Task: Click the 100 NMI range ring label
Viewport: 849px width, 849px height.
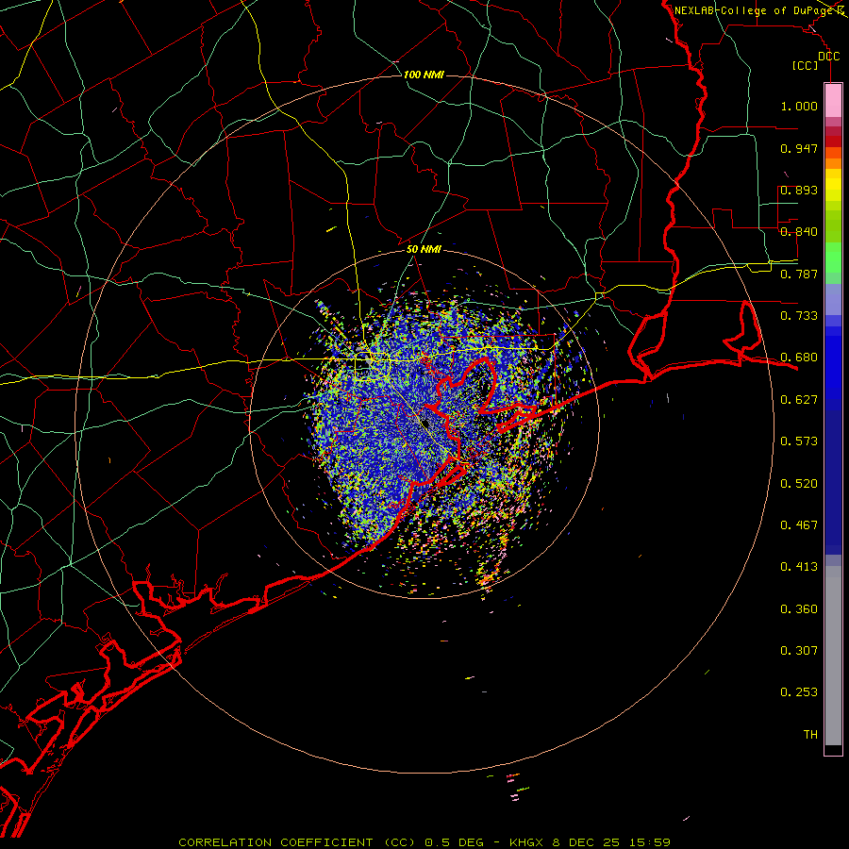Action: point(424,75)
